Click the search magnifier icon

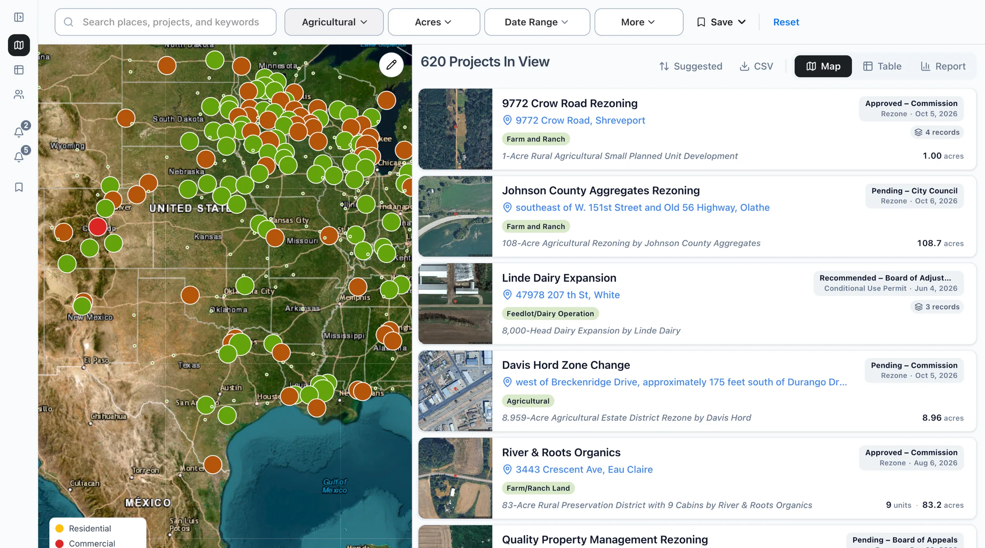69,22
